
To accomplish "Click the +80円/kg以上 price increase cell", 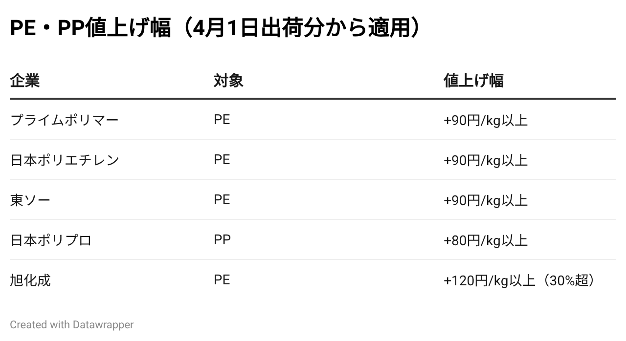I will tap(486, 240).
